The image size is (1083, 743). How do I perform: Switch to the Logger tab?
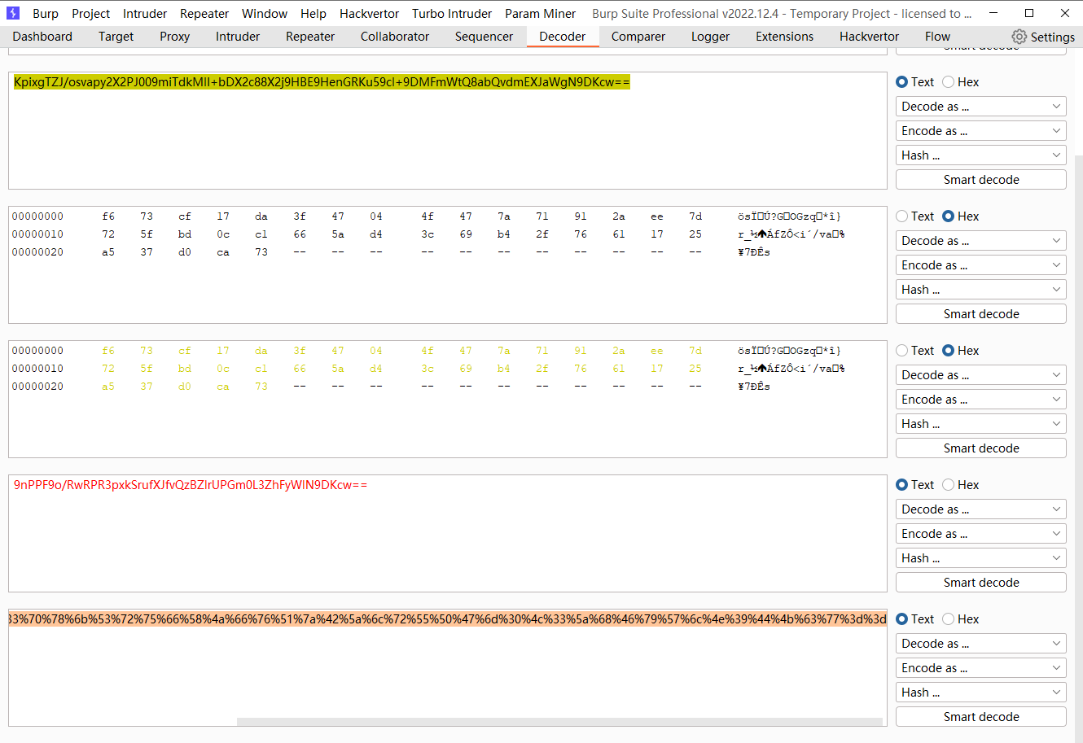click(710, 37)
